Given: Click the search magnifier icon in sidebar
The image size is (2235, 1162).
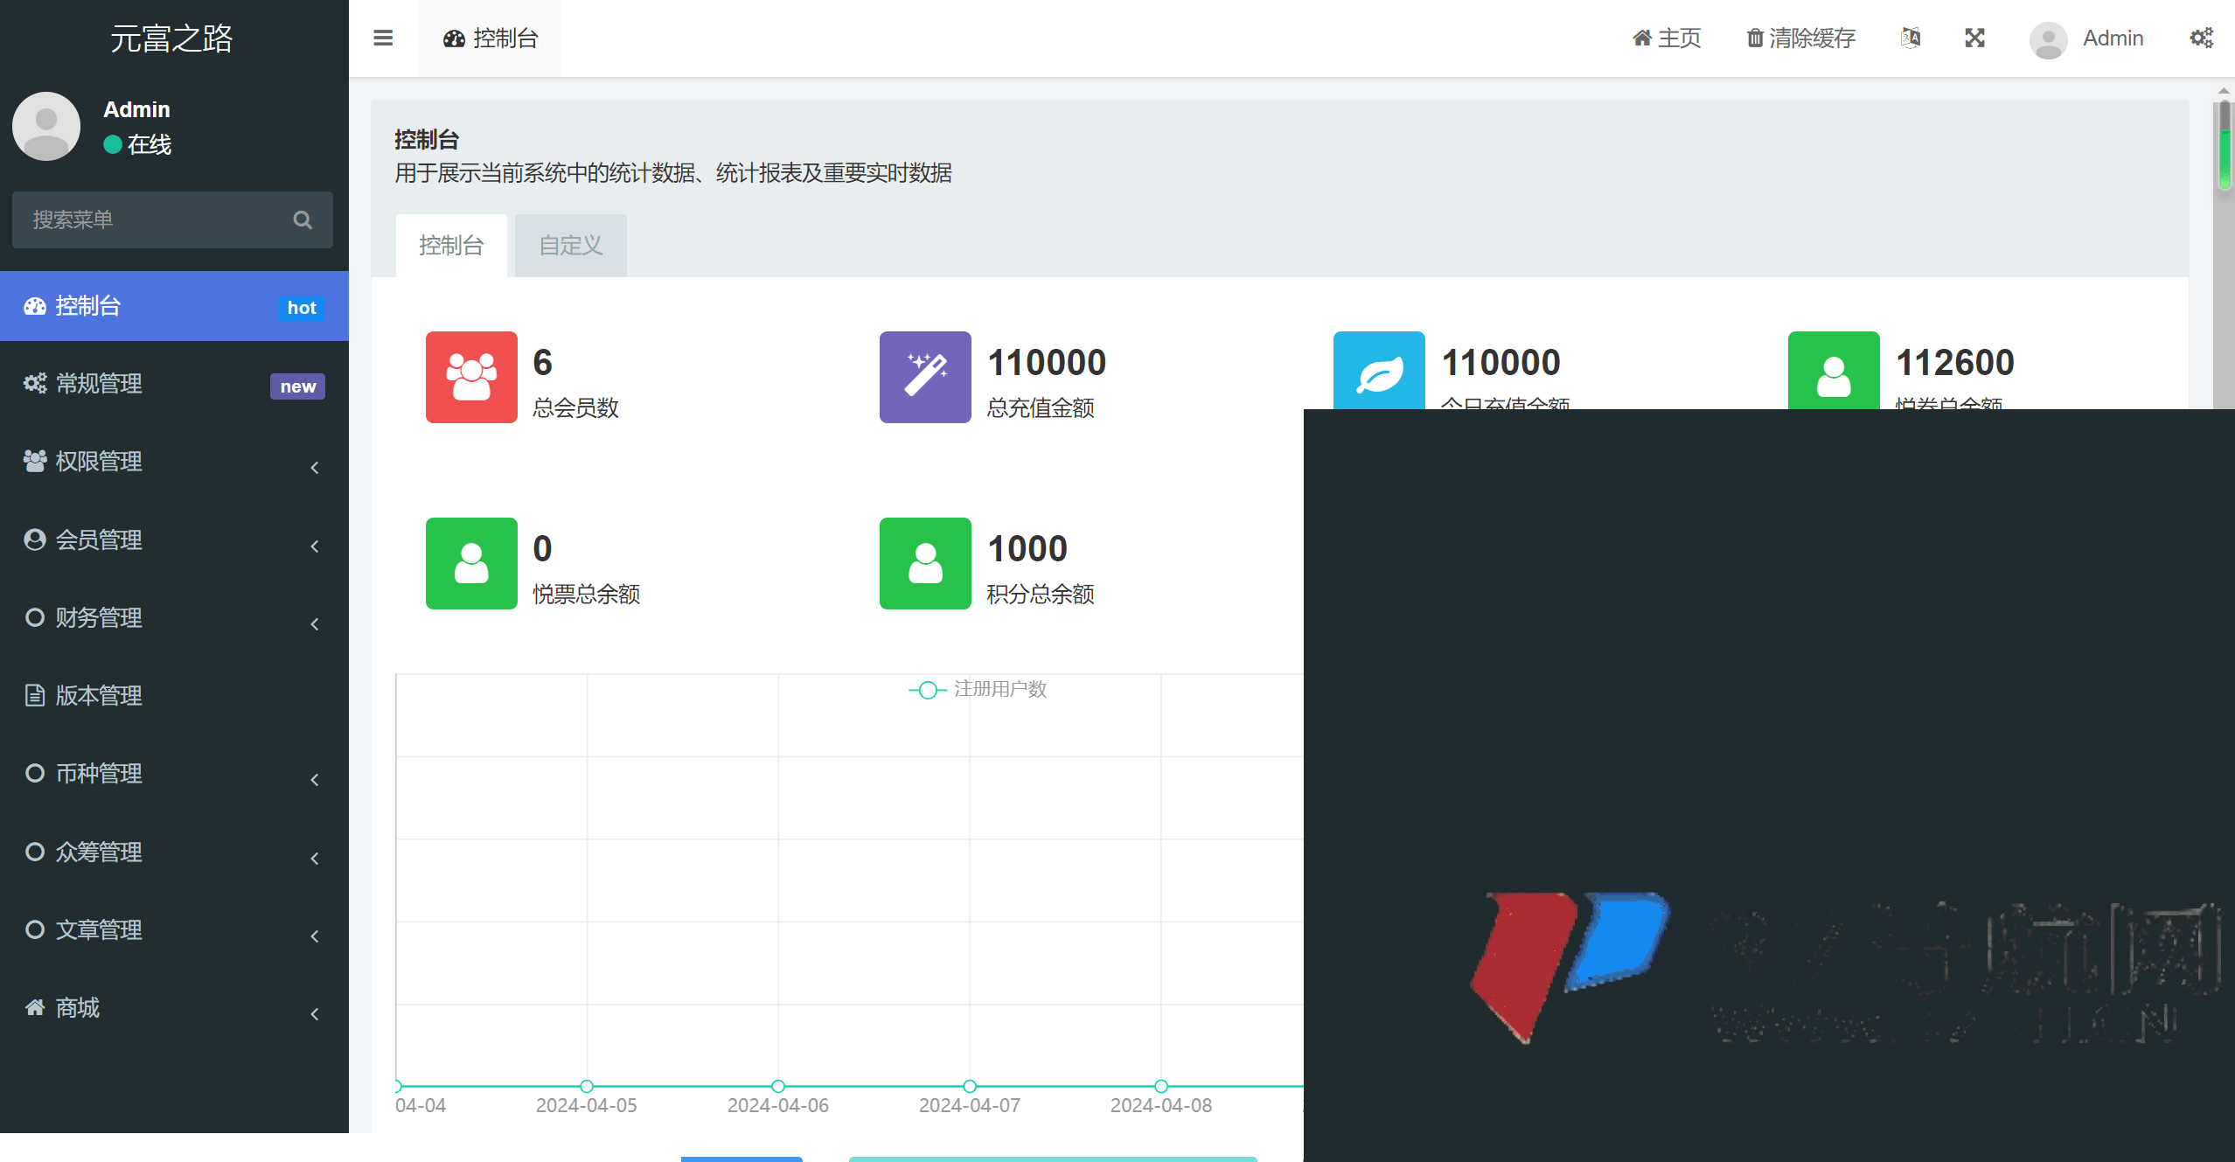Looking at the screenshot, I should [303, 219].
